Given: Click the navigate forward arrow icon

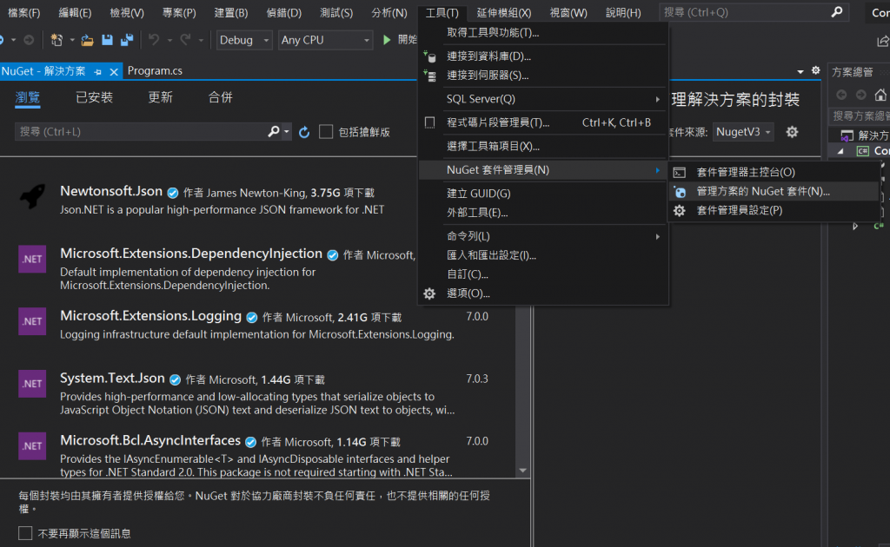Looking at the screenshot, I should pyautogui.click(x=29, y=40).
